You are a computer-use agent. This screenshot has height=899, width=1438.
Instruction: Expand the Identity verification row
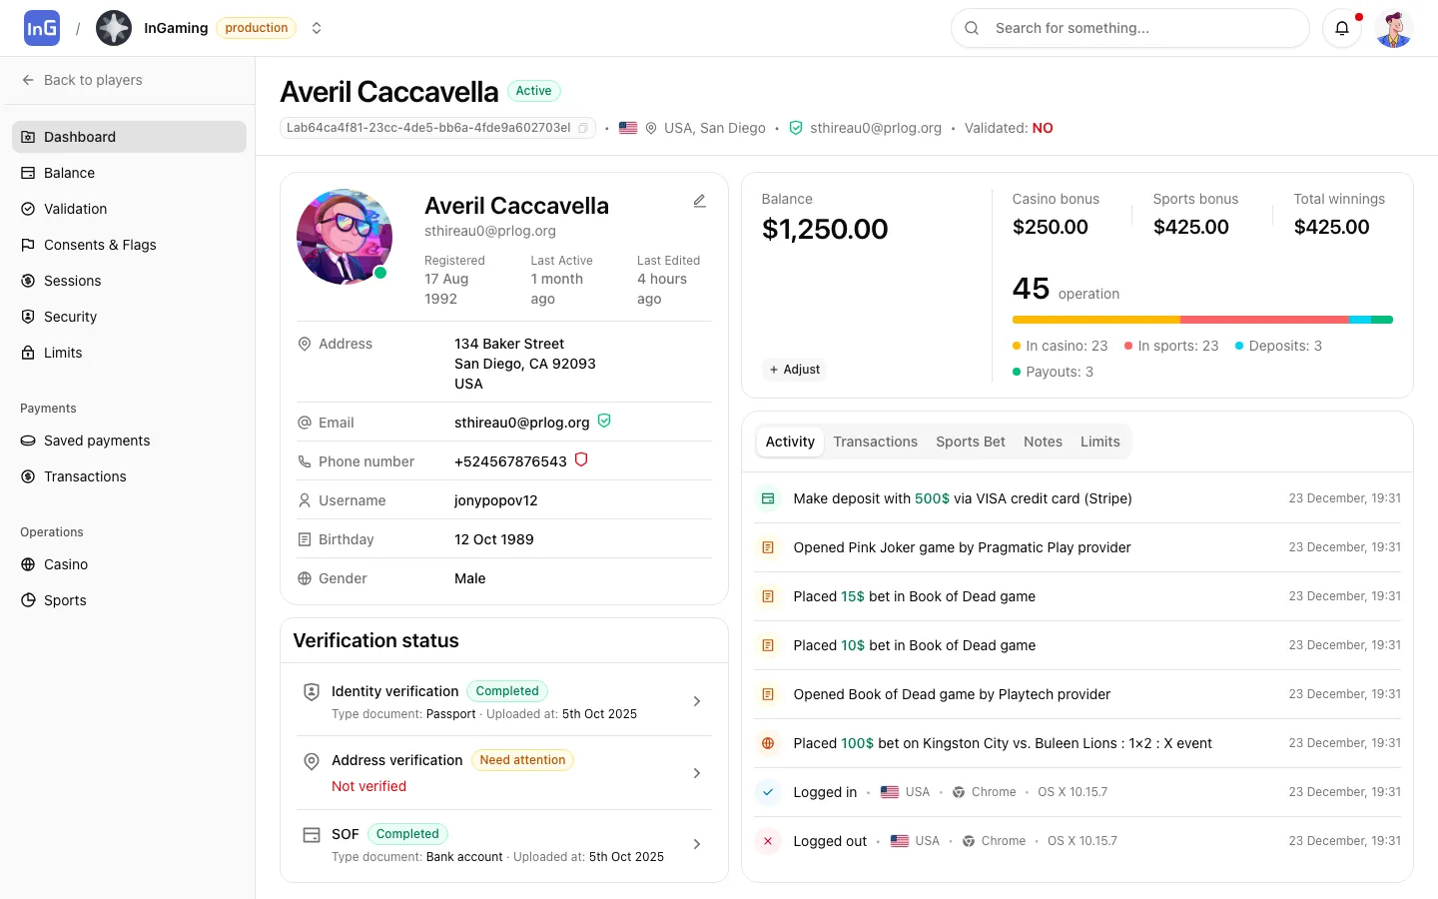[x=696, y=701]
